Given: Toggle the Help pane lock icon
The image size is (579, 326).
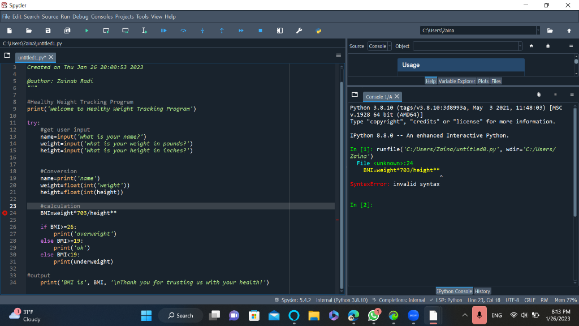Looking at the screenshot, I should click(547, 46).
